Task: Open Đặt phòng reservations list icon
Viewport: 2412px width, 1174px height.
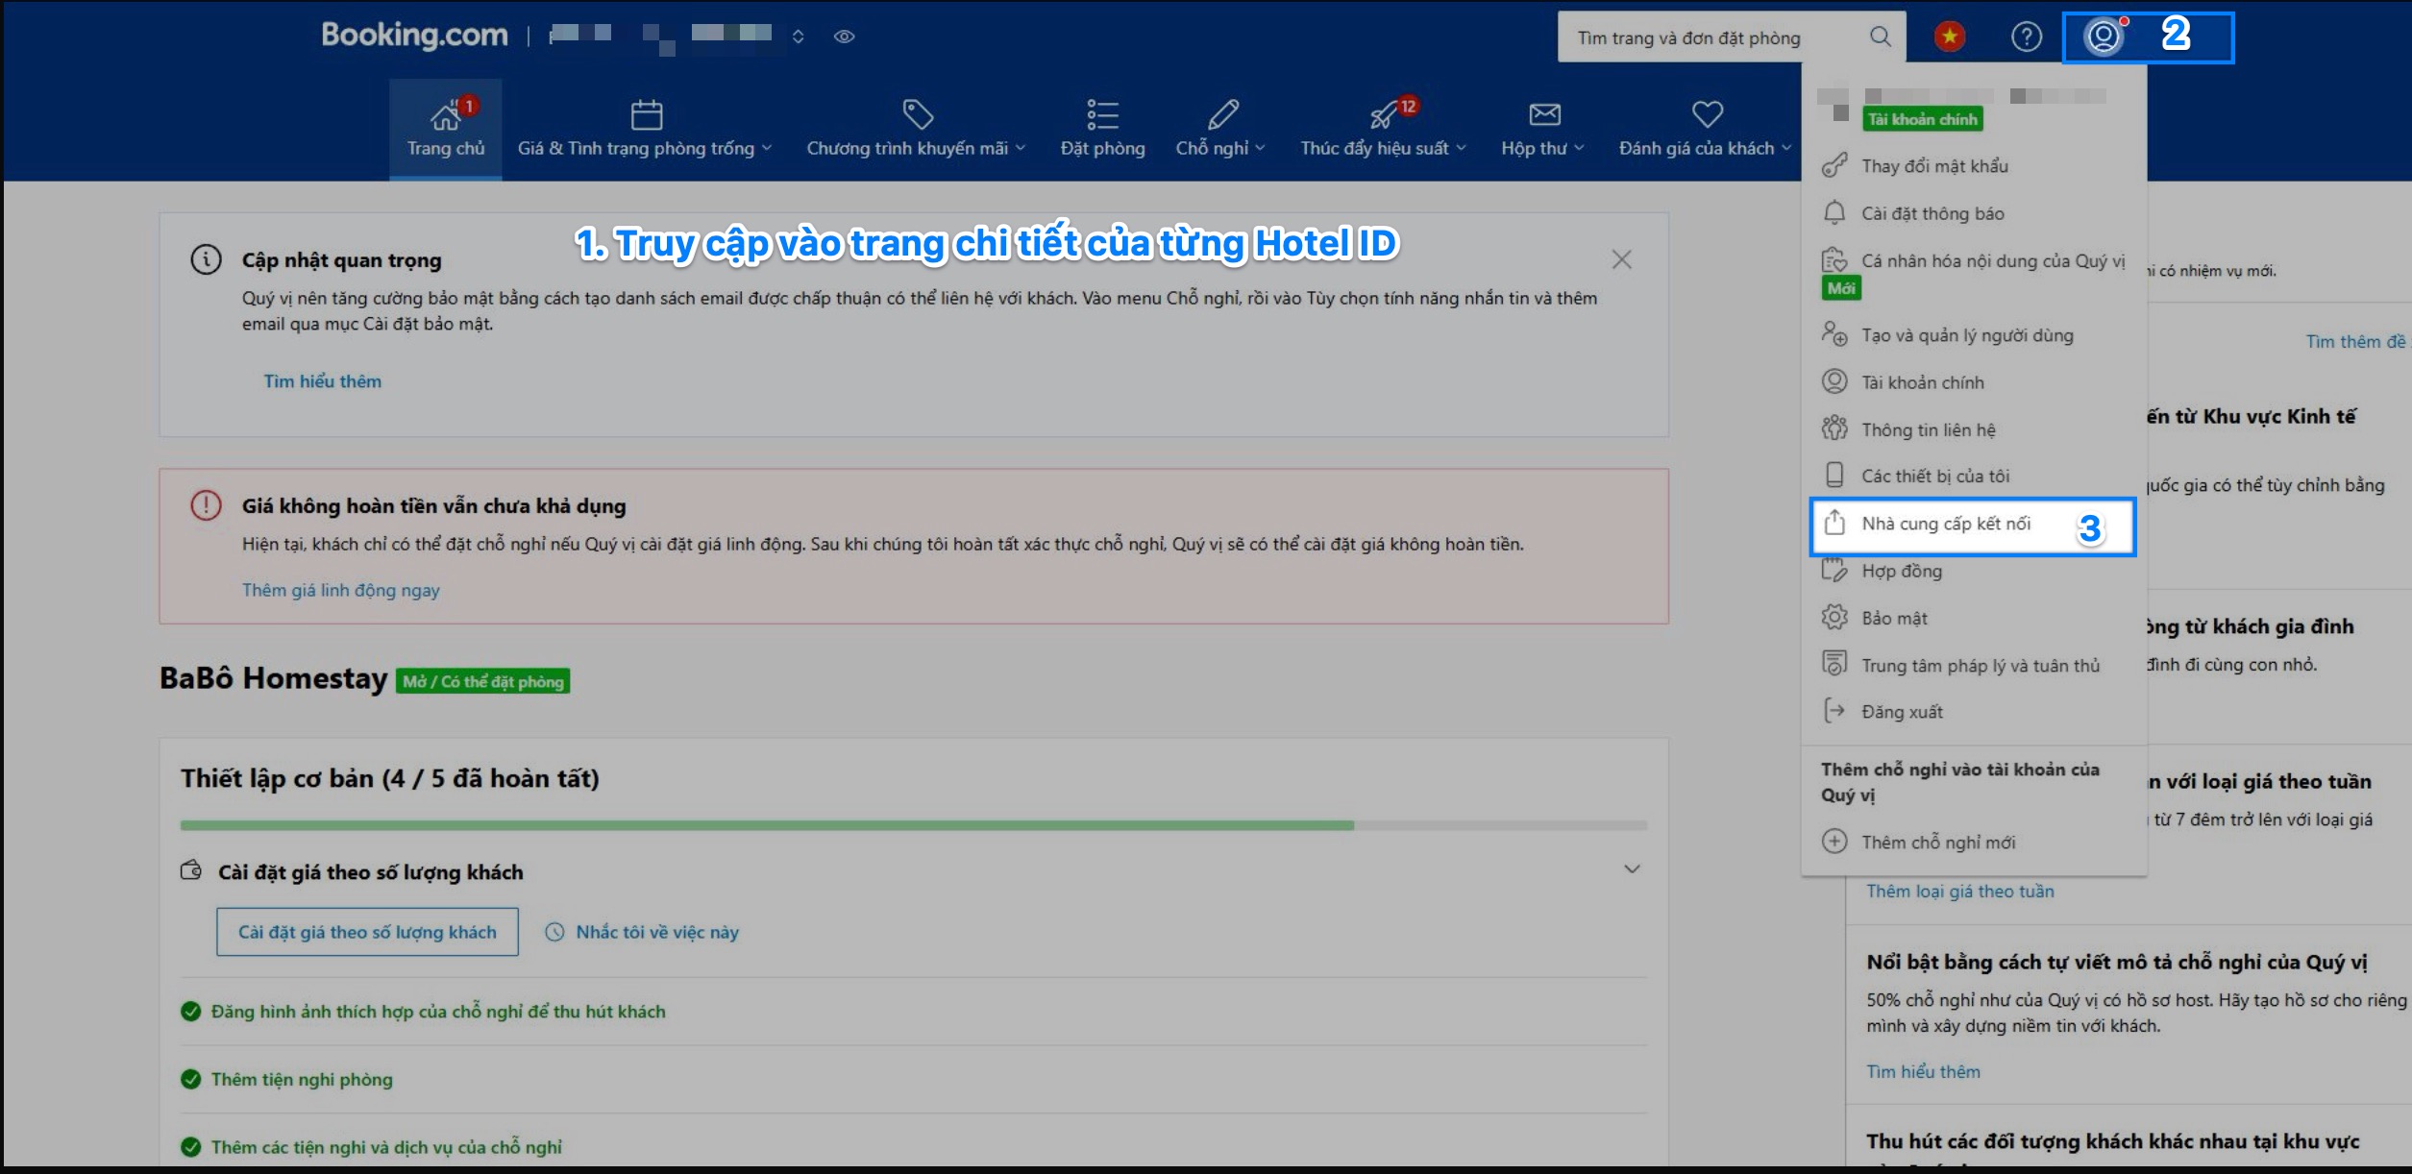Action: pos(1102,115)
